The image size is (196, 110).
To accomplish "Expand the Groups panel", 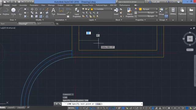I will pos(163,20).
